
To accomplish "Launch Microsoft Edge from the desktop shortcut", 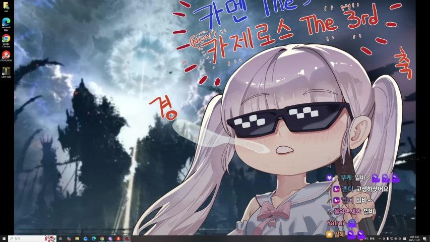I will [x=6, y=24].
